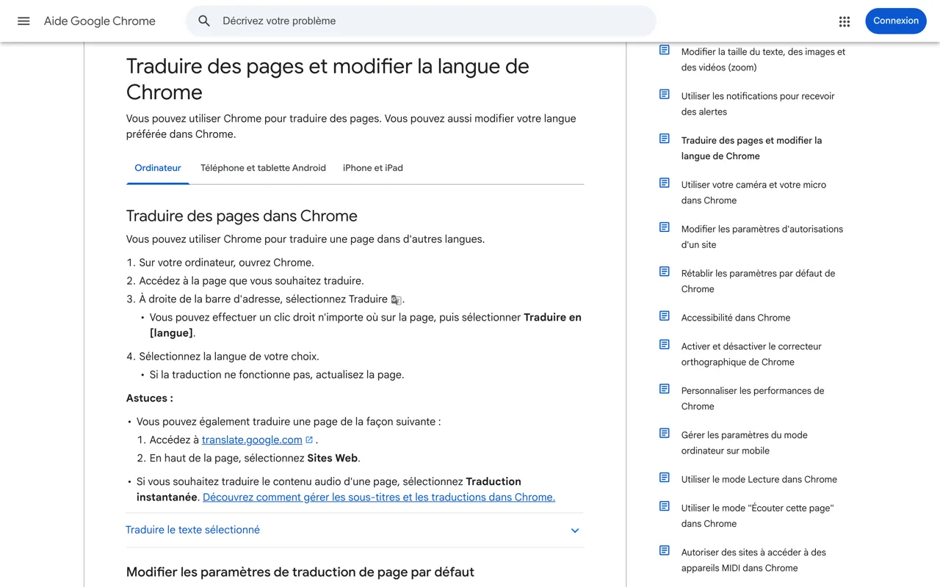Click article icon beside 'Modifier les paramètres d'autorisations'
Screen dimensions: 940x587
pos(665,227)
